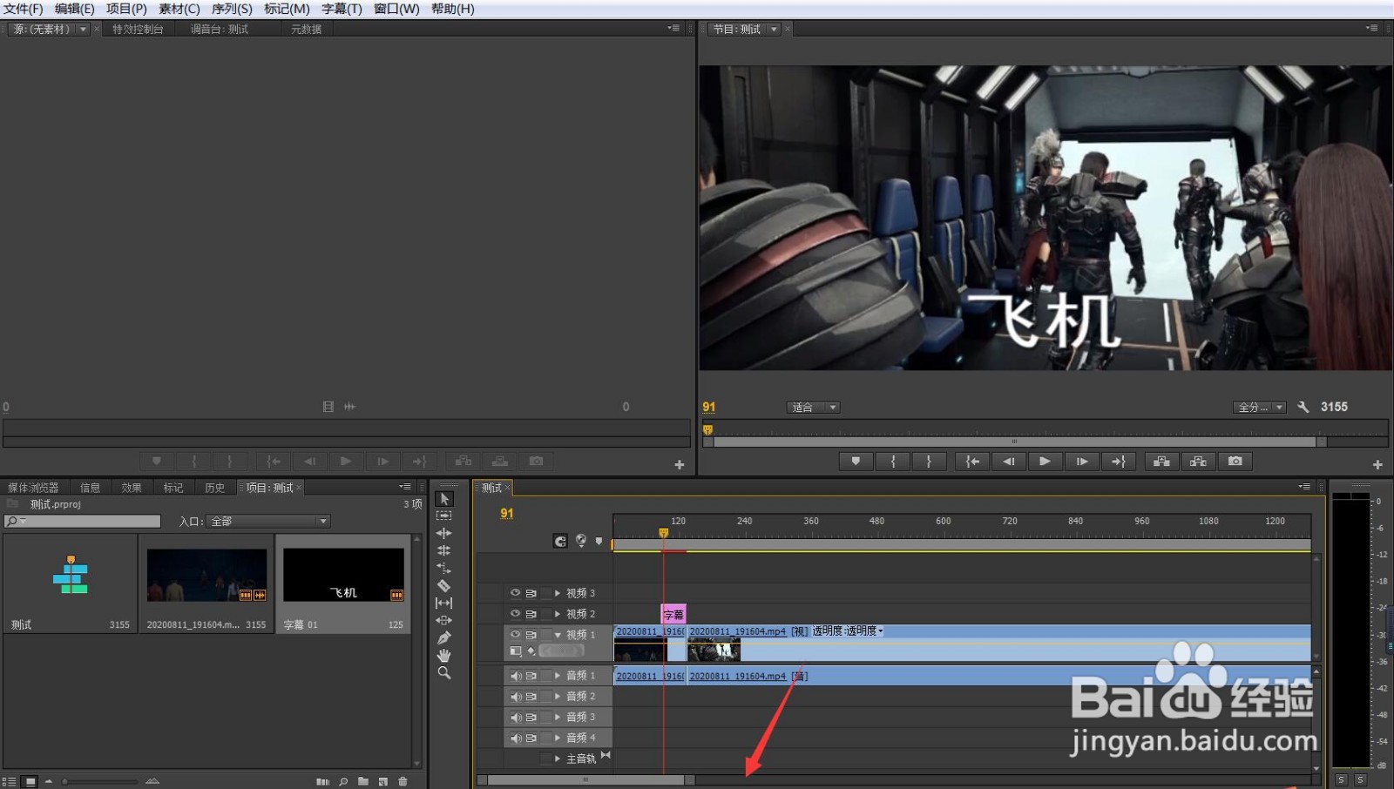Select the 字幕 clip on 视频 2
Viewport: 1394px width, 789px height.
pyautogui.click(x=673, y=615)
